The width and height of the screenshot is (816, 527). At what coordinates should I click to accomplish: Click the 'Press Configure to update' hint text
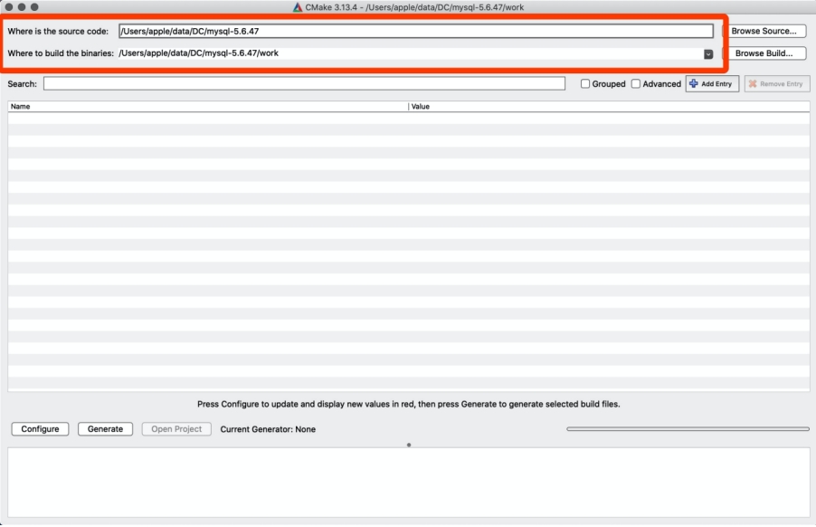[409, 404]
